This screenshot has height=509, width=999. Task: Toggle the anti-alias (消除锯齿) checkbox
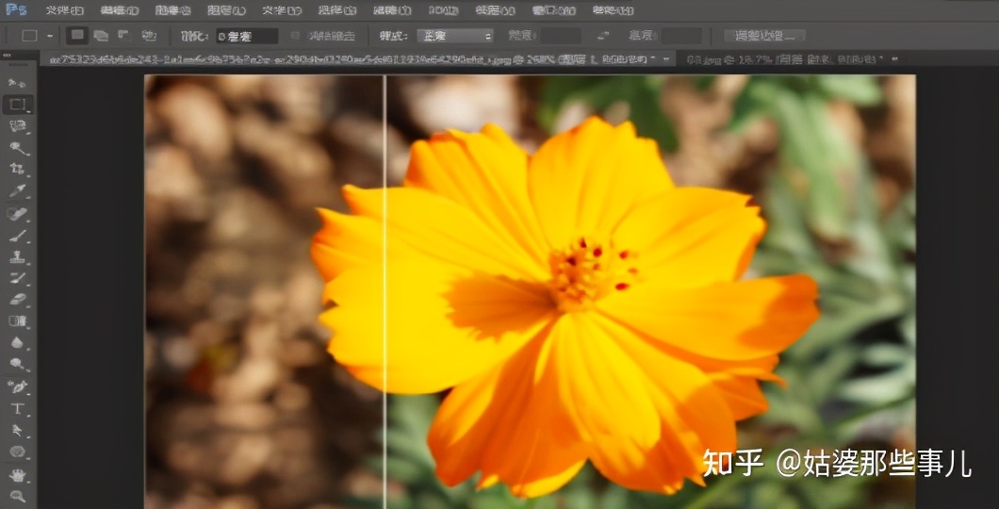click(x=295, y=36)
